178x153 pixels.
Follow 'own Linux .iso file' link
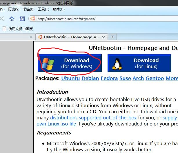56,124
